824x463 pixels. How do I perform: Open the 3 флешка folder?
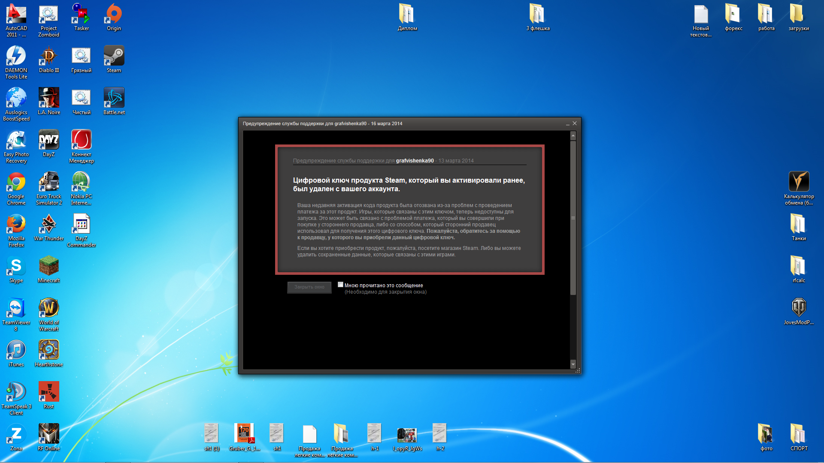538,17
